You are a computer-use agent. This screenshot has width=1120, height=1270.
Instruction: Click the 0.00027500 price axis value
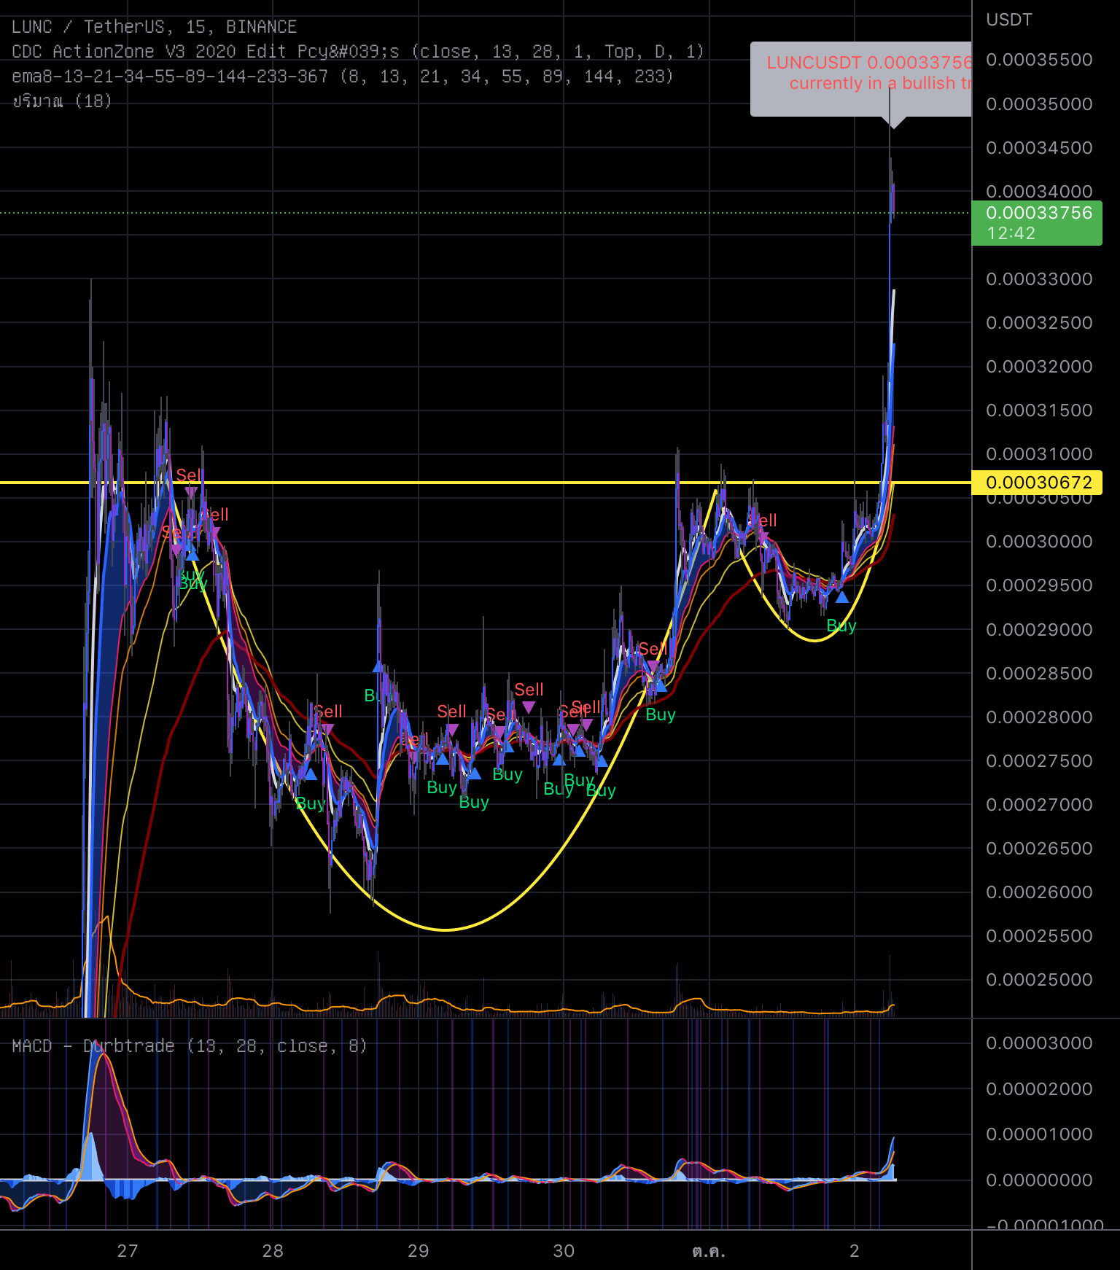[1039, 761]
